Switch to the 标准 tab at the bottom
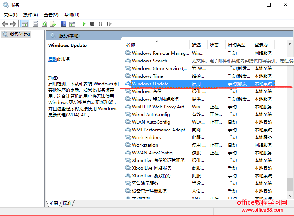 click(67, 204)
